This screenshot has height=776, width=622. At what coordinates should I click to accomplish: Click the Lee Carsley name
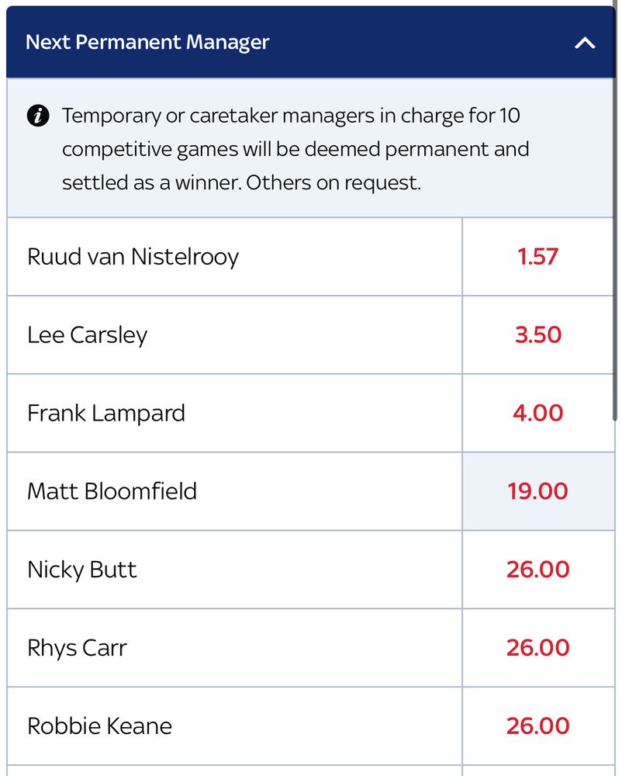88,335
